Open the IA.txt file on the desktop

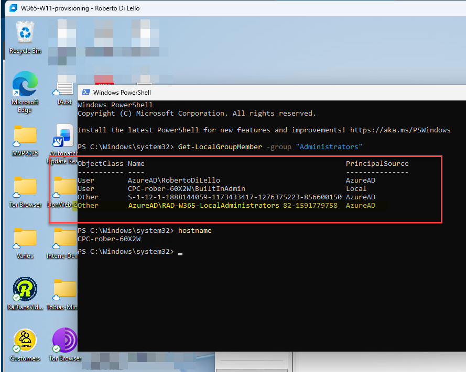(64, 89)
